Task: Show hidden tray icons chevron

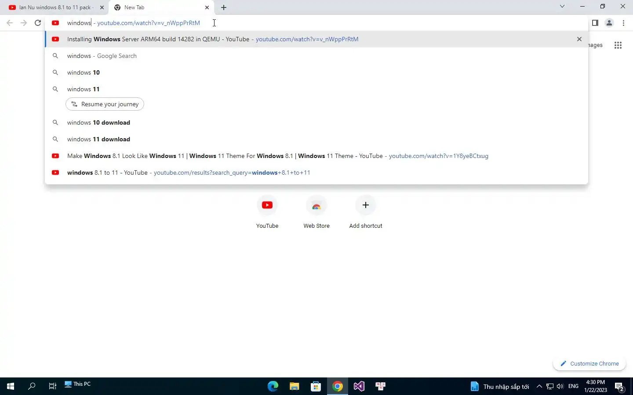Action: coord(539,386)
